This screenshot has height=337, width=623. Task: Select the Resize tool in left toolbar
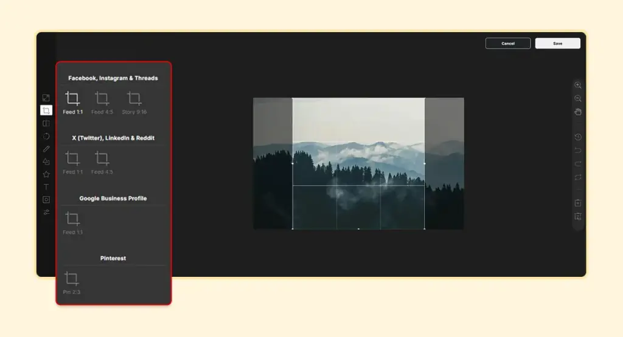point(46,98)
